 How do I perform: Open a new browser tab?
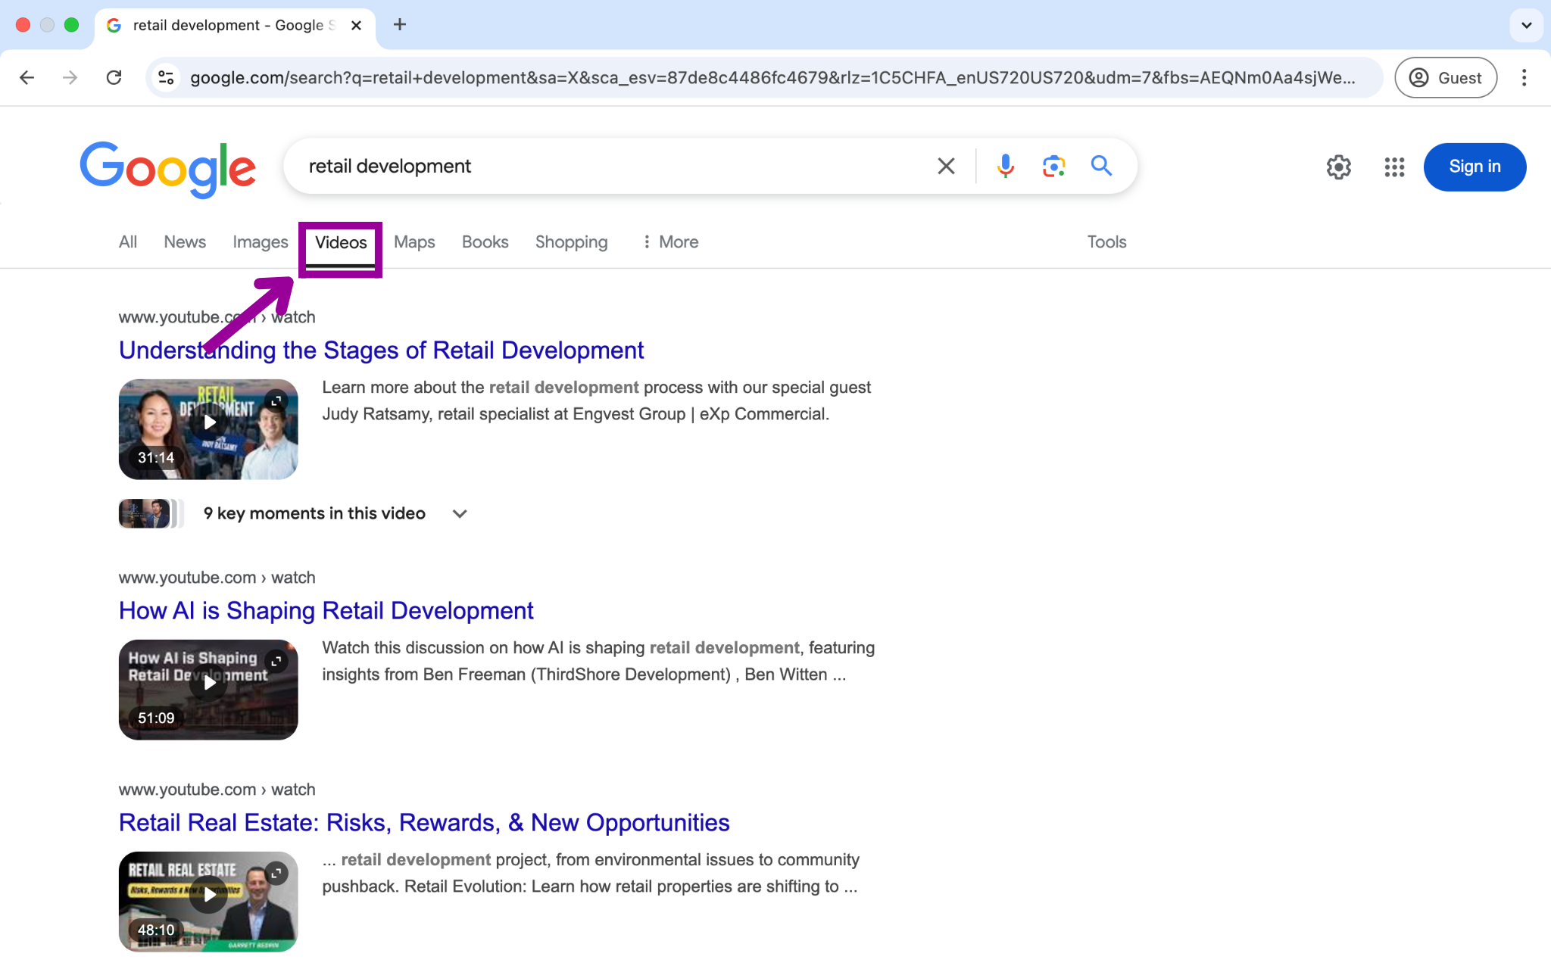pyautogui.click(x=400, y=24)
